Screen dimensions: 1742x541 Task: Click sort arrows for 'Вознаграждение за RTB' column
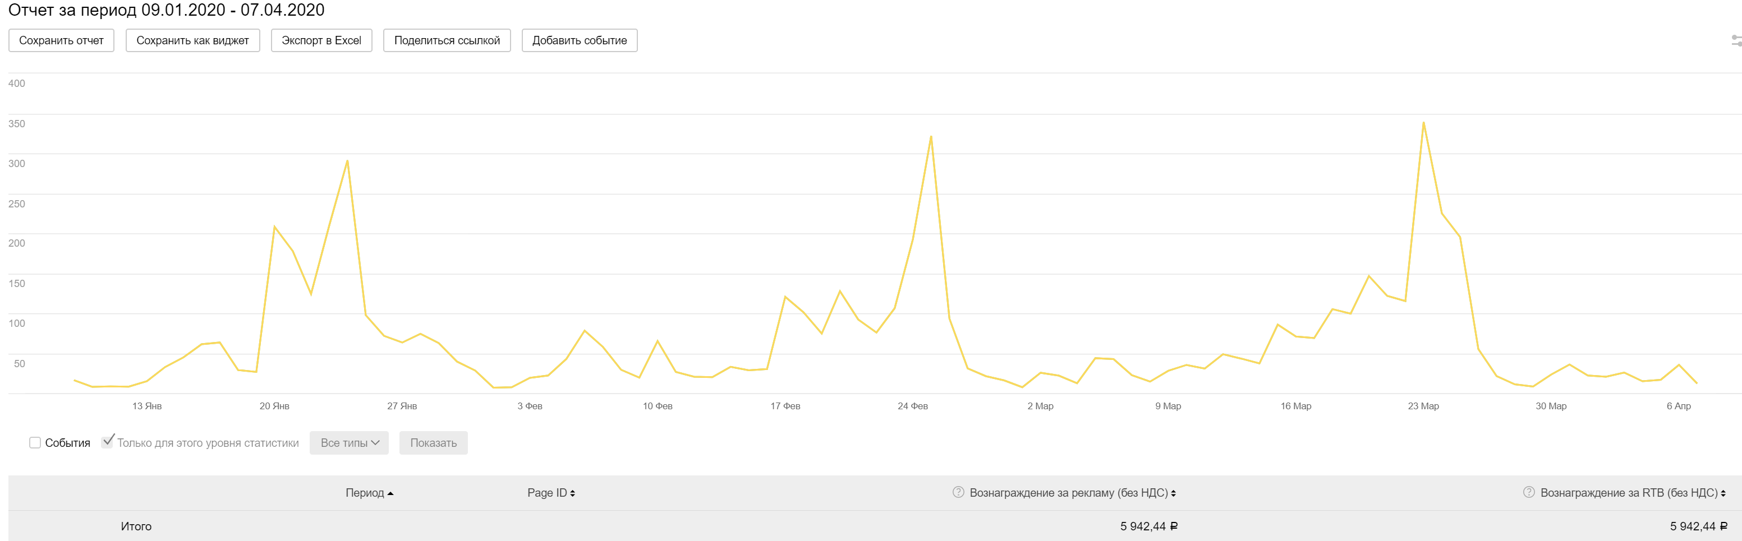(x=1723, y=494)
